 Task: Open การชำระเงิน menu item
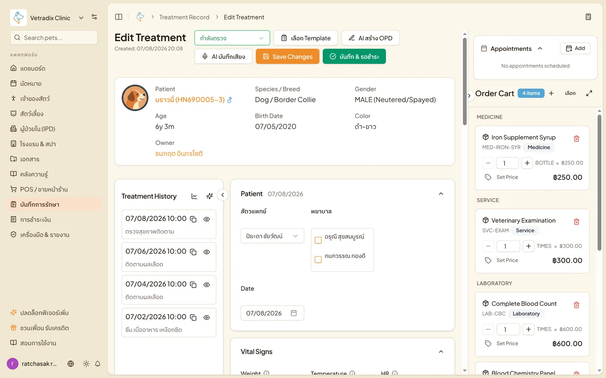(55, 219)
